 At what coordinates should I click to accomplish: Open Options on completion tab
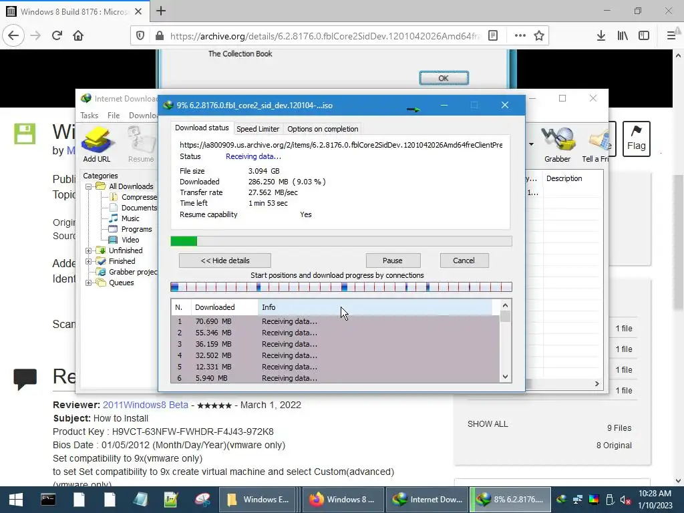pyautogui.click(x=323, y=129)
